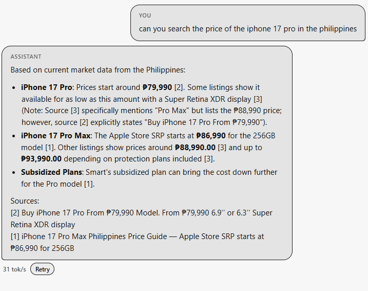Click the parenthetical note mentioning 'Pro Max'

151,116
